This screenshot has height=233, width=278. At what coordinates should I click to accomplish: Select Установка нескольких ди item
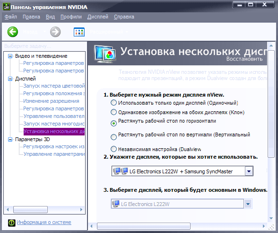54,132
